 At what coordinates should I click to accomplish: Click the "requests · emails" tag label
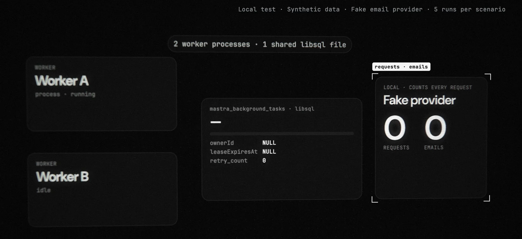pyautogui.click(x=401, y=67)
